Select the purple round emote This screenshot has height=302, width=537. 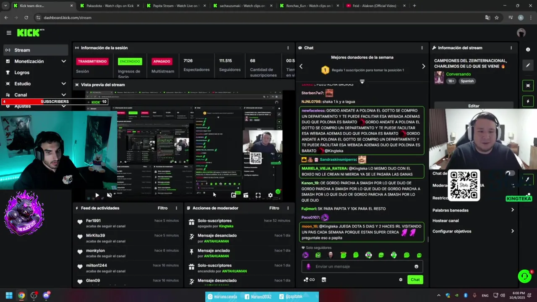click(305, 255)
